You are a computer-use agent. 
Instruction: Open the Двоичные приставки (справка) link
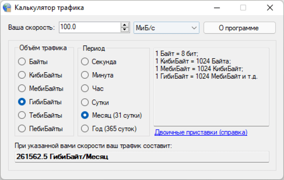[201, 132]
